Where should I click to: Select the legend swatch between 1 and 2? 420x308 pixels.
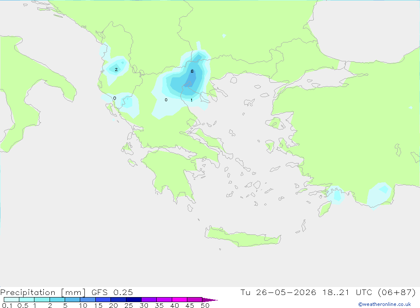point(42,300)
